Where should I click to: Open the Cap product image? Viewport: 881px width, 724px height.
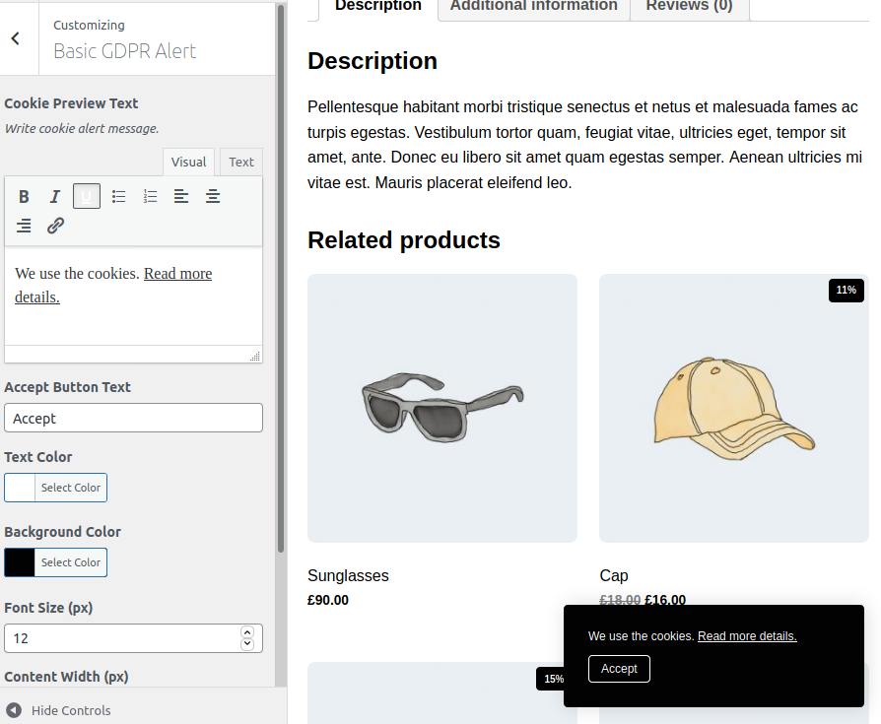click(734, 409)
